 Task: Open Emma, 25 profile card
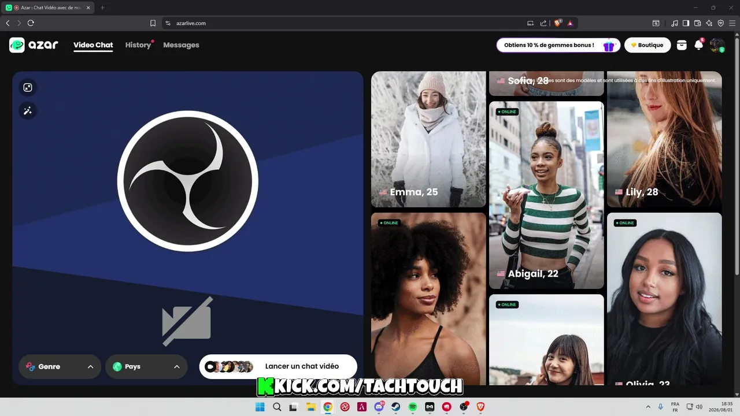[428, 139]
